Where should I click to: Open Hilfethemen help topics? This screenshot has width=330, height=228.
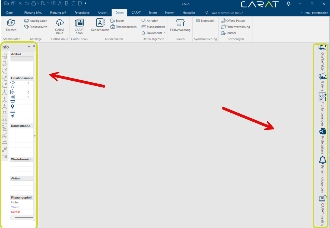320,13
